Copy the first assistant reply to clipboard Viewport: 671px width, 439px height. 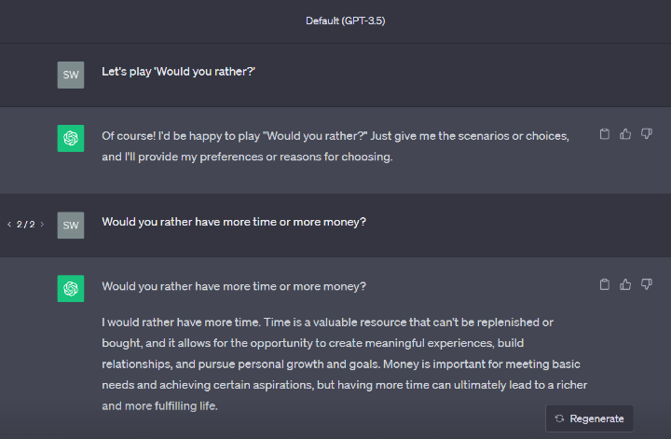604,134
